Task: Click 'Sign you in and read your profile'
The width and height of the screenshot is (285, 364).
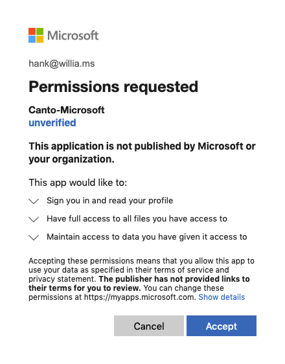Action: click(x=109, y=201)
